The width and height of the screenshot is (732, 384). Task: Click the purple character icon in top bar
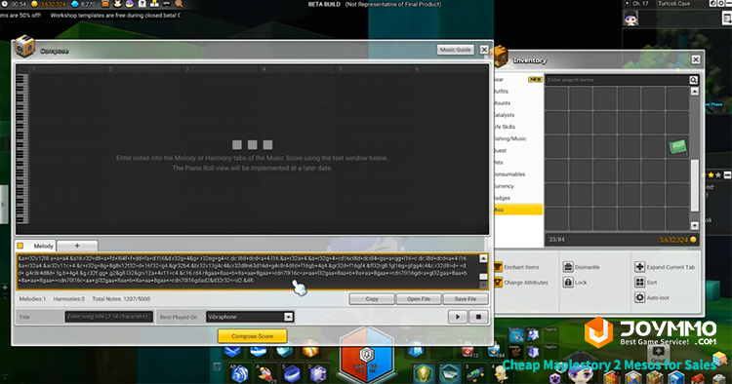[130, 4]
